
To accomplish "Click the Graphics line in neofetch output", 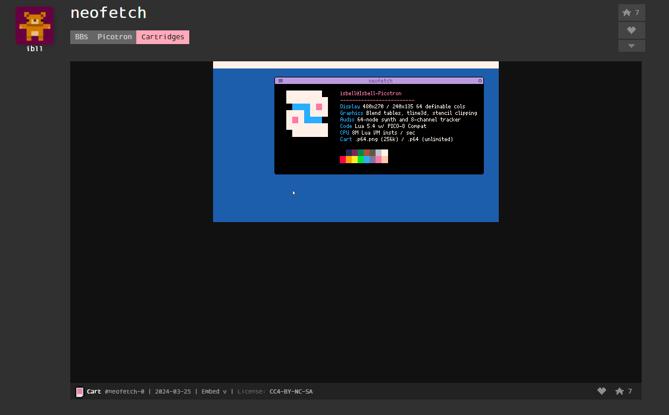I will (x=408, y=113).
